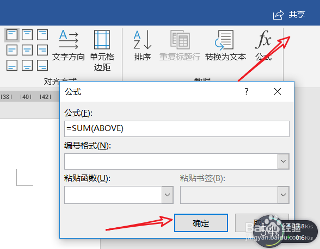Click the 转换为文本 convert to text tool
Viewport: 320px width, 249px height.
click(225, 46)
